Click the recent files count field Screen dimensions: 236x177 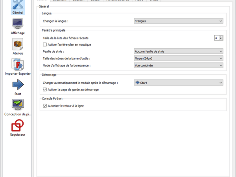coord(216,38)
